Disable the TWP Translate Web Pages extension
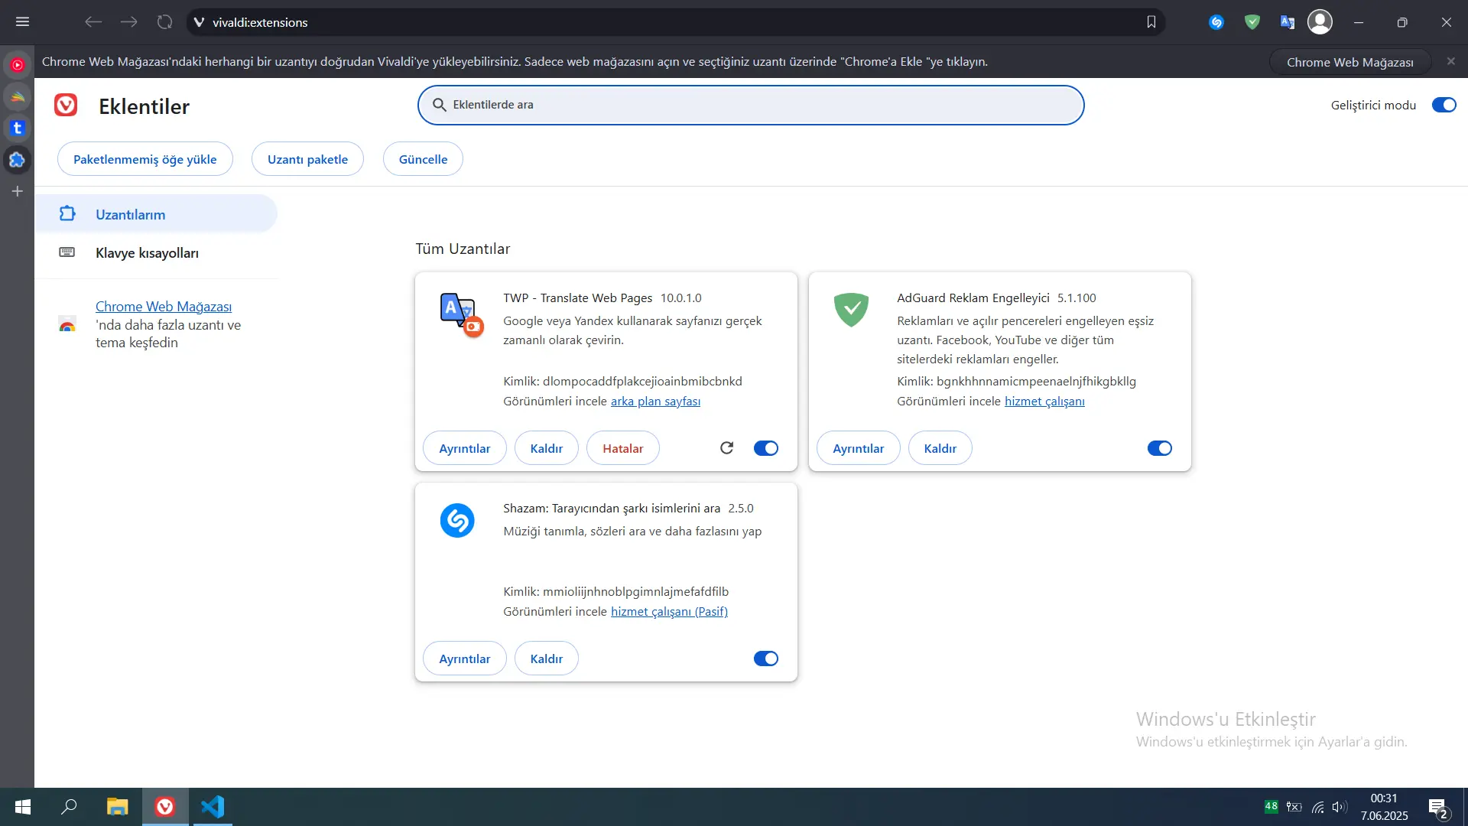 pyautogui.click(x=766, y=448)
